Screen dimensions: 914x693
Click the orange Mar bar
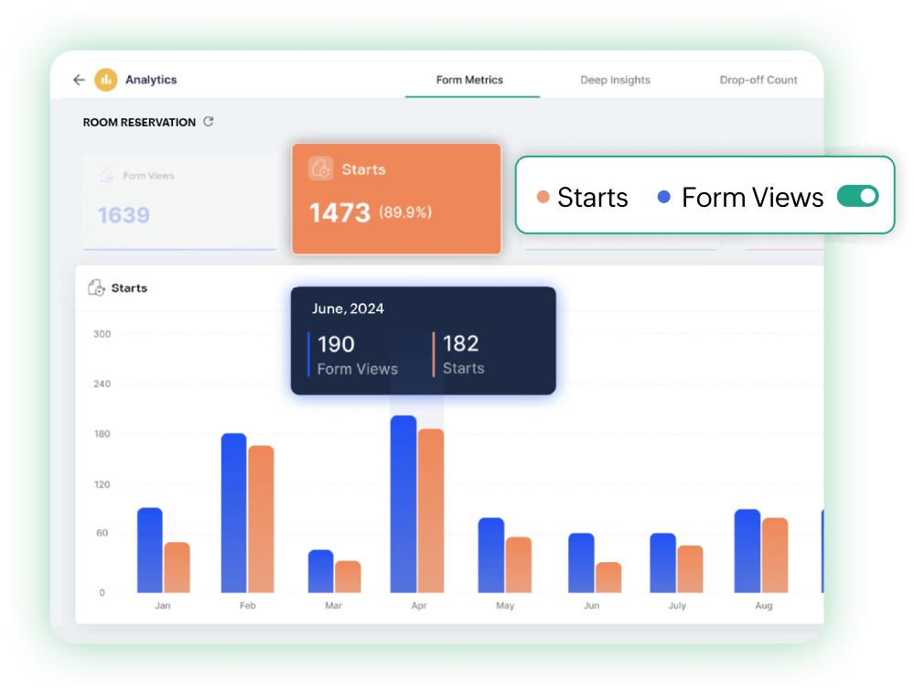[x=348, y=576]
